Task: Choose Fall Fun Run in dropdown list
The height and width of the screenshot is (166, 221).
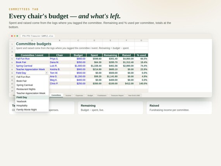Action: 32,77
